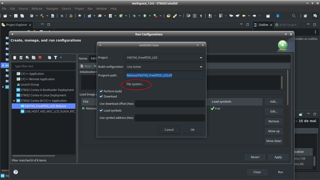
Task: Click the help question mark icon
Action: (16, 172)
